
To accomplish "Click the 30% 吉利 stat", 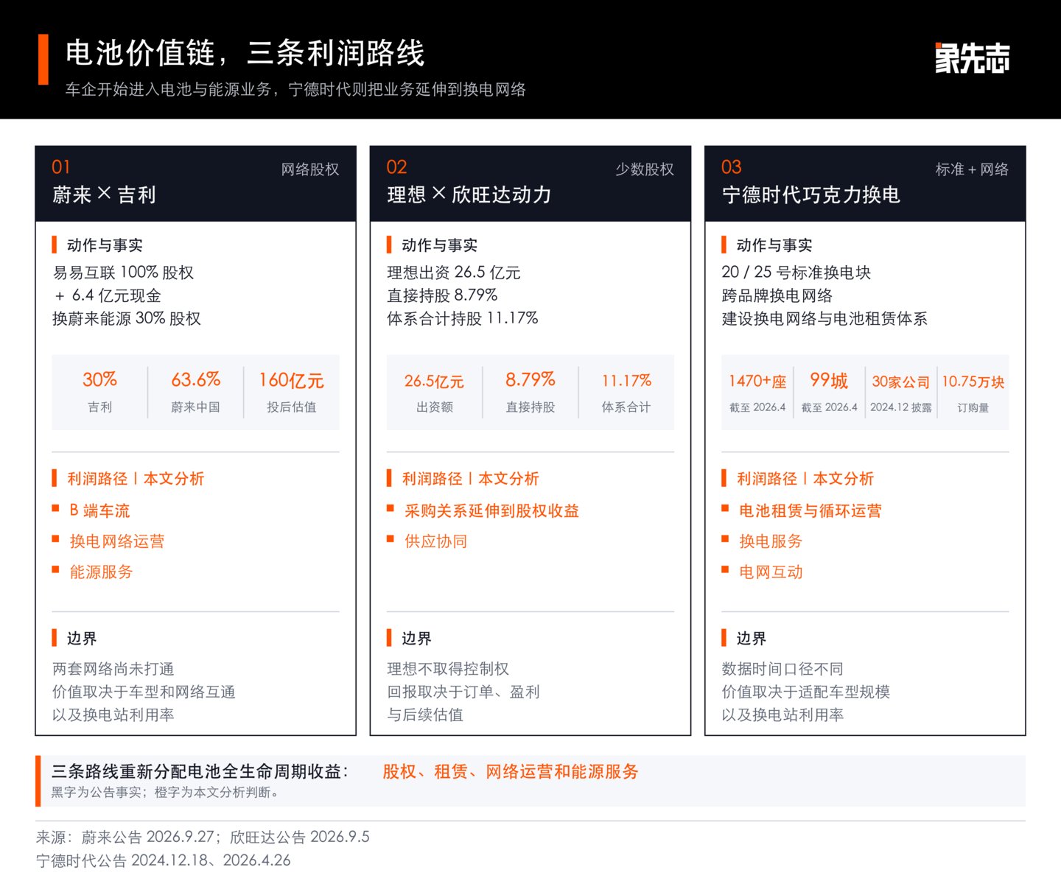I will [x=99, y=392].
